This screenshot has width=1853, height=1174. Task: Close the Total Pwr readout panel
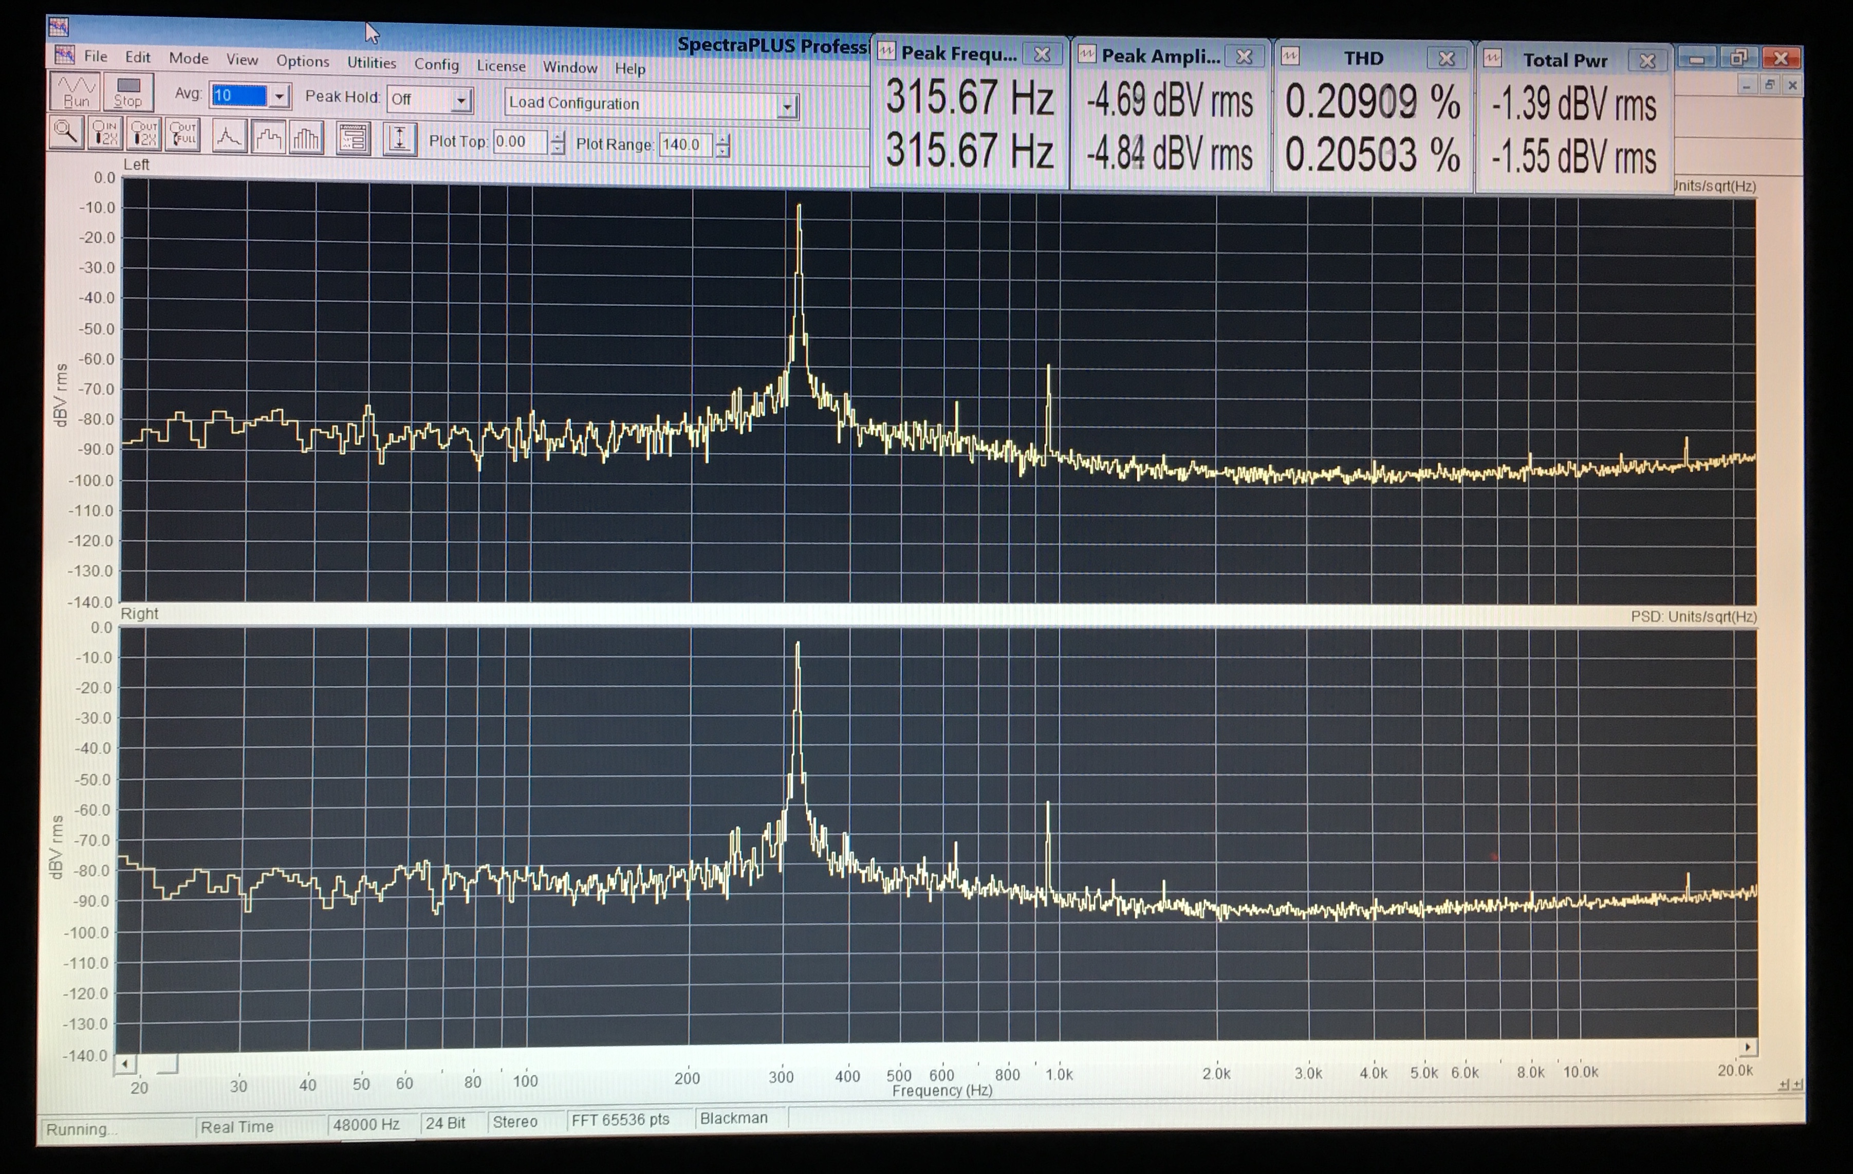coord(1647,61)
